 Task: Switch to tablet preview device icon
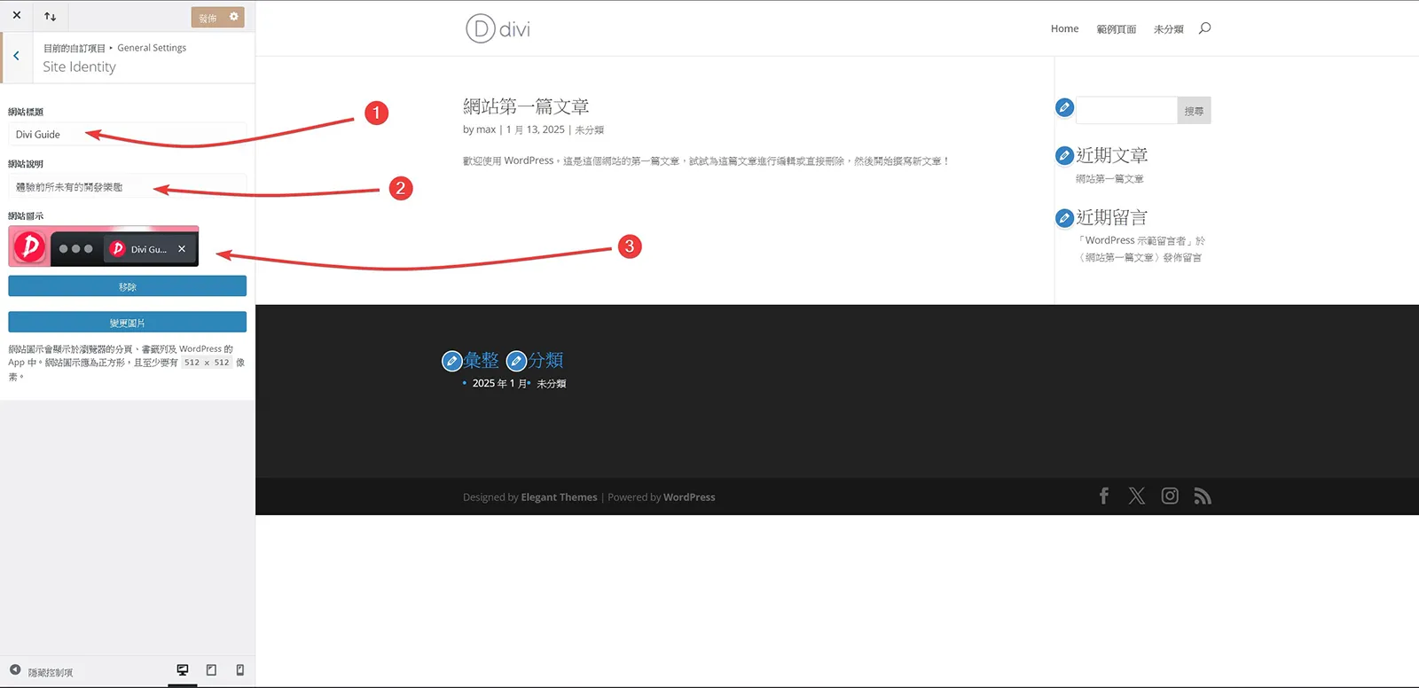[211, 670]
